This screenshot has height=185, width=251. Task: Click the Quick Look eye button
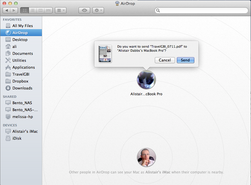point(84,10)
